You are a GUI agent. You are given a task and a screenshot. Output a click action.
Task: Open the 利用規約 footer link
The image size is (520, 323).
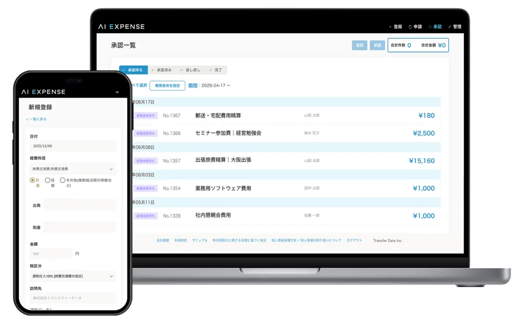pos(181,240)
